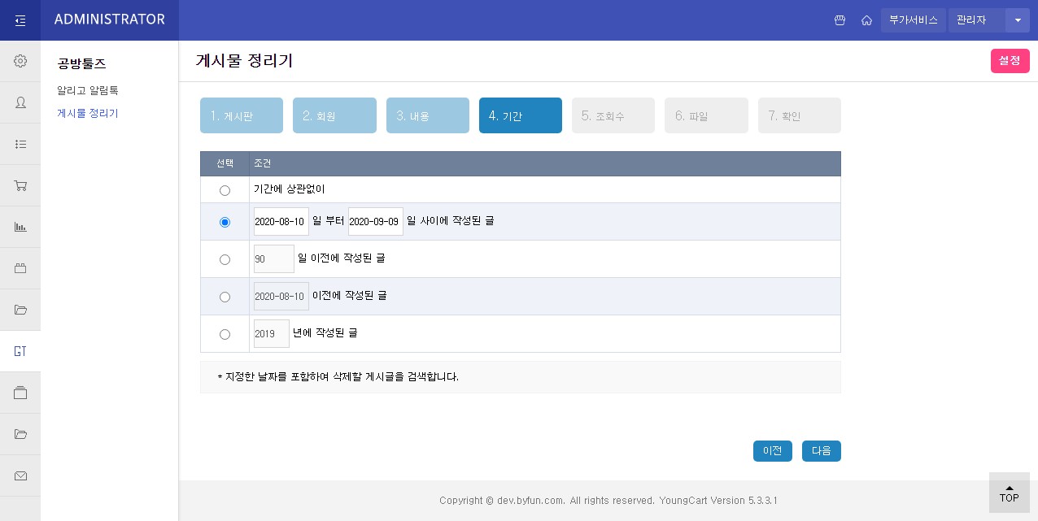
Task: Click the home icon in top bar
Action: pos(866,20)
